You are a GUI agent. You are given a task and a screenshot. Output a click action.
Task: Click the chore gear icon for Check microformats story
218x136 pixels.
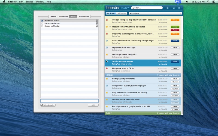pos(107,41)
